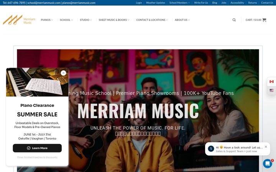Open Write For Us link

(201, 3)
